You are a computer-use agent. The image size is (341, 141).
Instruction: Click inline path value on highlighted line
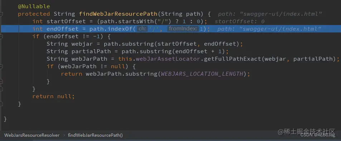point(269,29)
